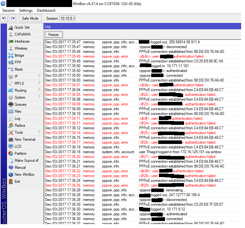Select row with C0:25:E9:80:8C:A9 connection

(x=143, y=61)
